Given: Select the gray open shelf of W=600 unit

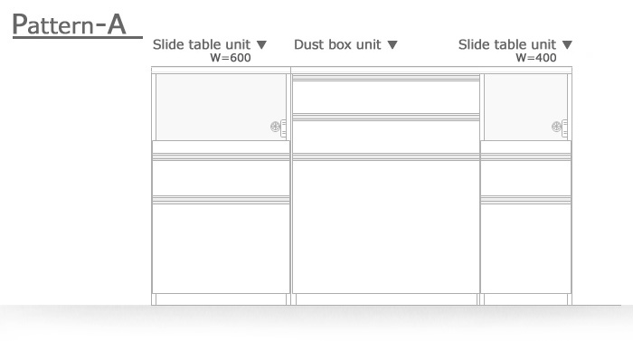Looking at the screenshot, I should [x=221, y=107].
